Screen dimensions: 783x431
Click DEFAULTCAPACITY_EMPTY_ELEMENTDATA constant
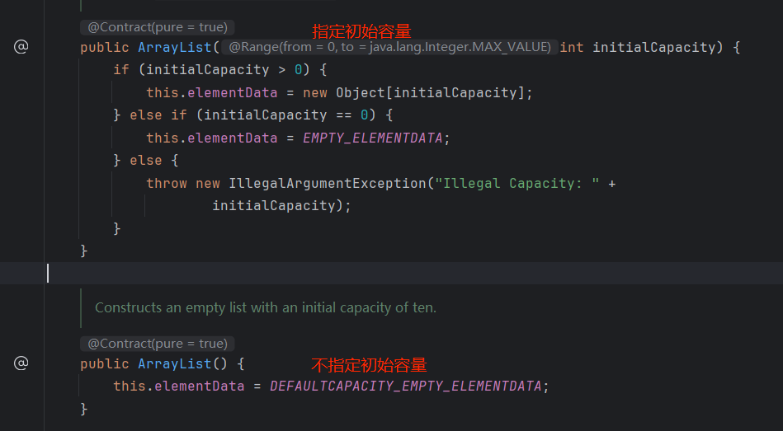coord(405,386)
